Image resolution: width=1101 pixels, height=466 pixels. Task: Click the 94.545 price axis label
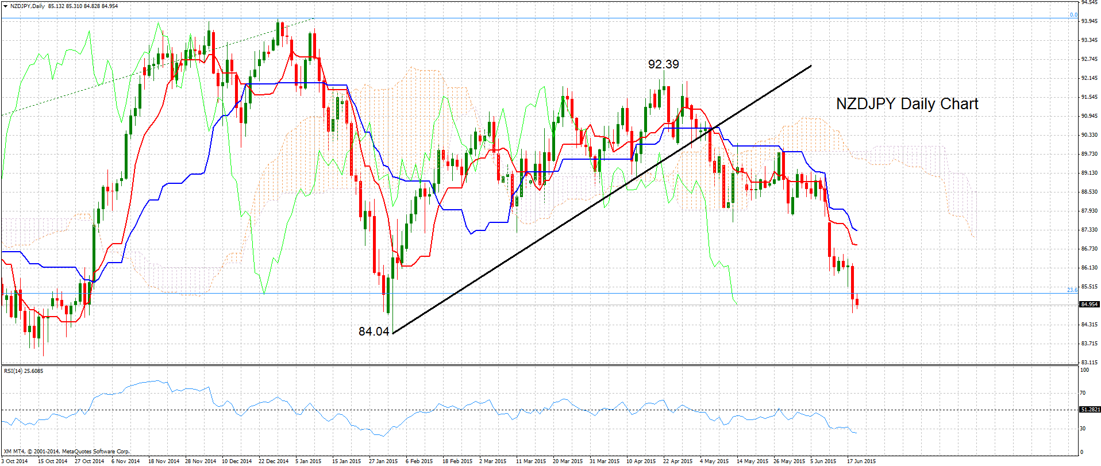(1090, 2)
